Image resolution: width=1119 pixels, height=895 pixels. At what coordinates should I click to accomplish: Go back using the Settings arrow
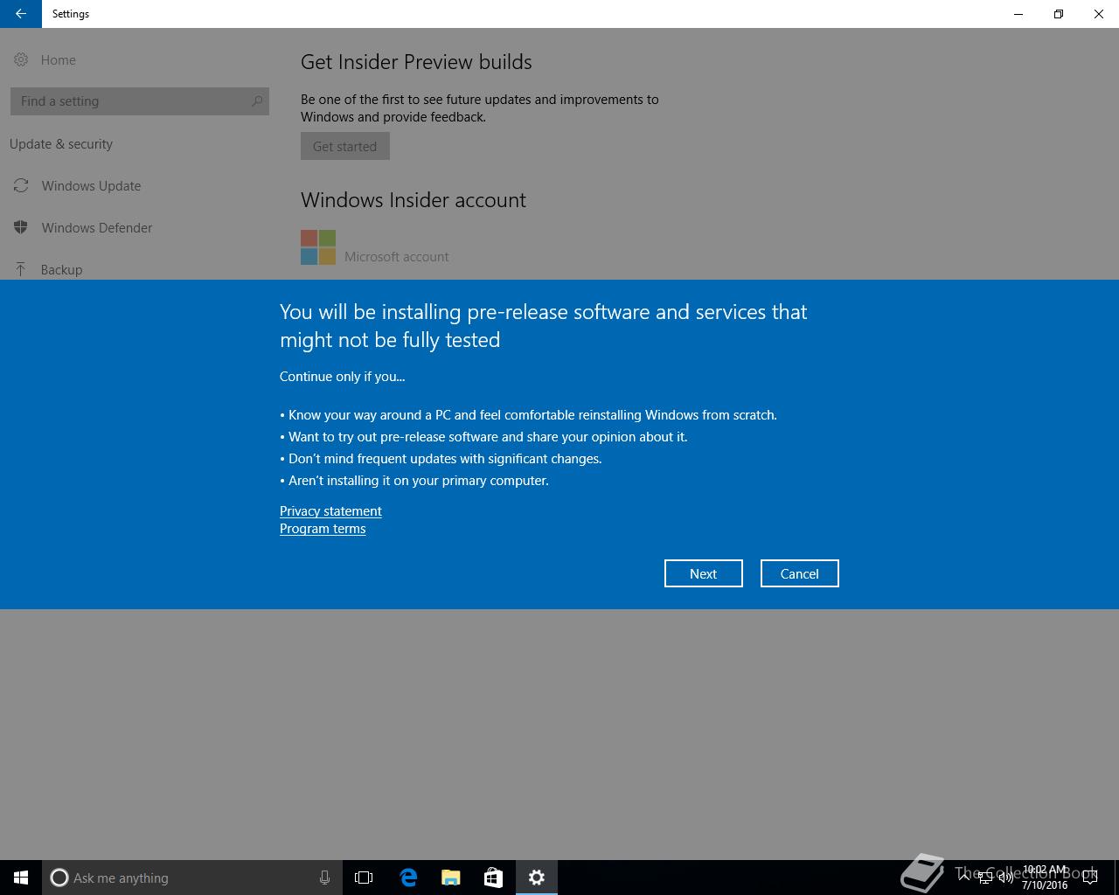point(21,14)
